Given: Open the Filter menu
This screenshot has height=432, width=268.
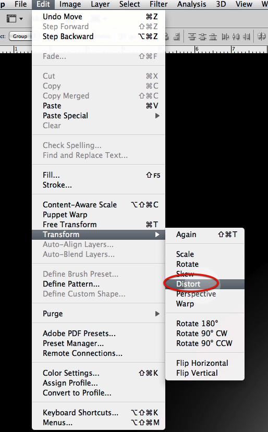Looking at the screenshot, I should tap(159, 4).
